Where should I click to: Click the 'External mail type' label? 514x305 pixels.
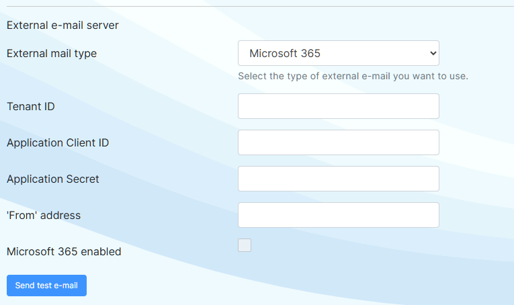tap(52, 53)
